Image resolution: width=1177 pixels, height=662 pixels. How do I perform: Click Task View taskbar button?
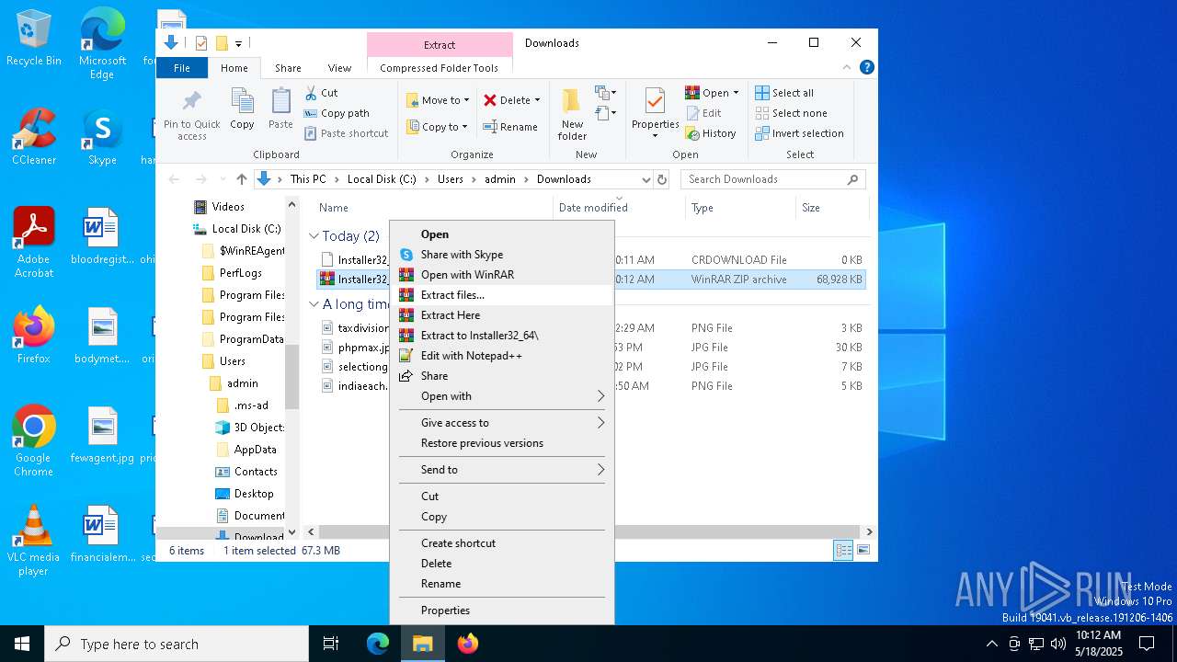331,644
